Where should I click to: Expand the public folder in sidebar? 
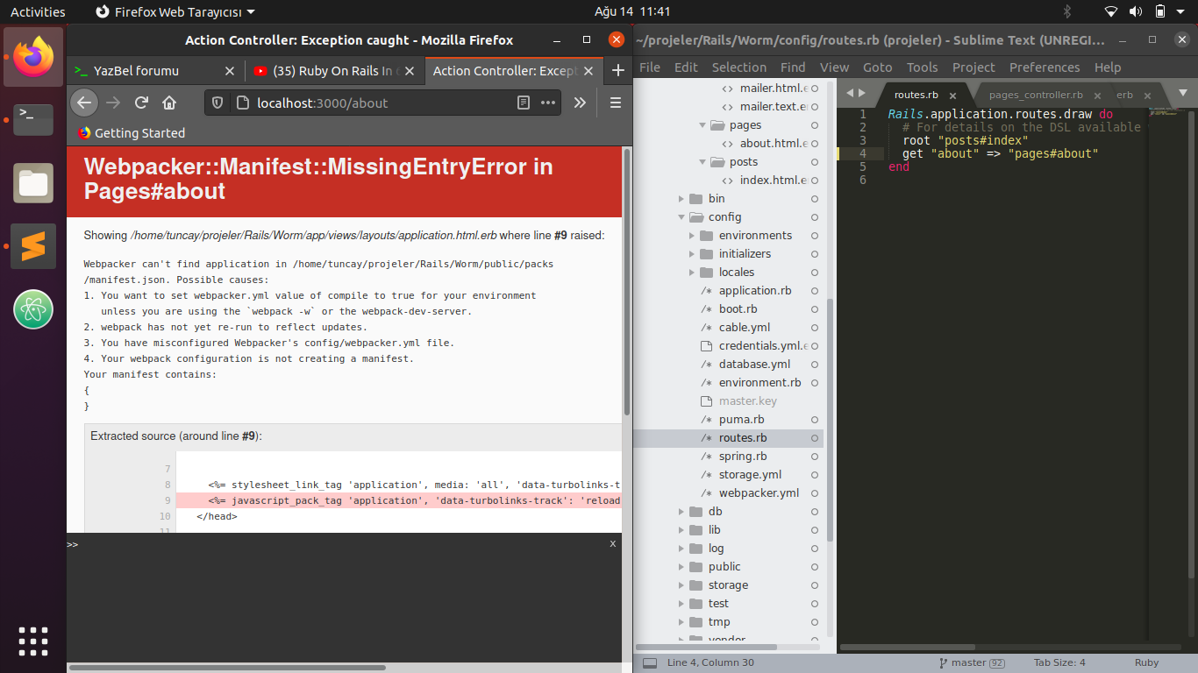681,567
